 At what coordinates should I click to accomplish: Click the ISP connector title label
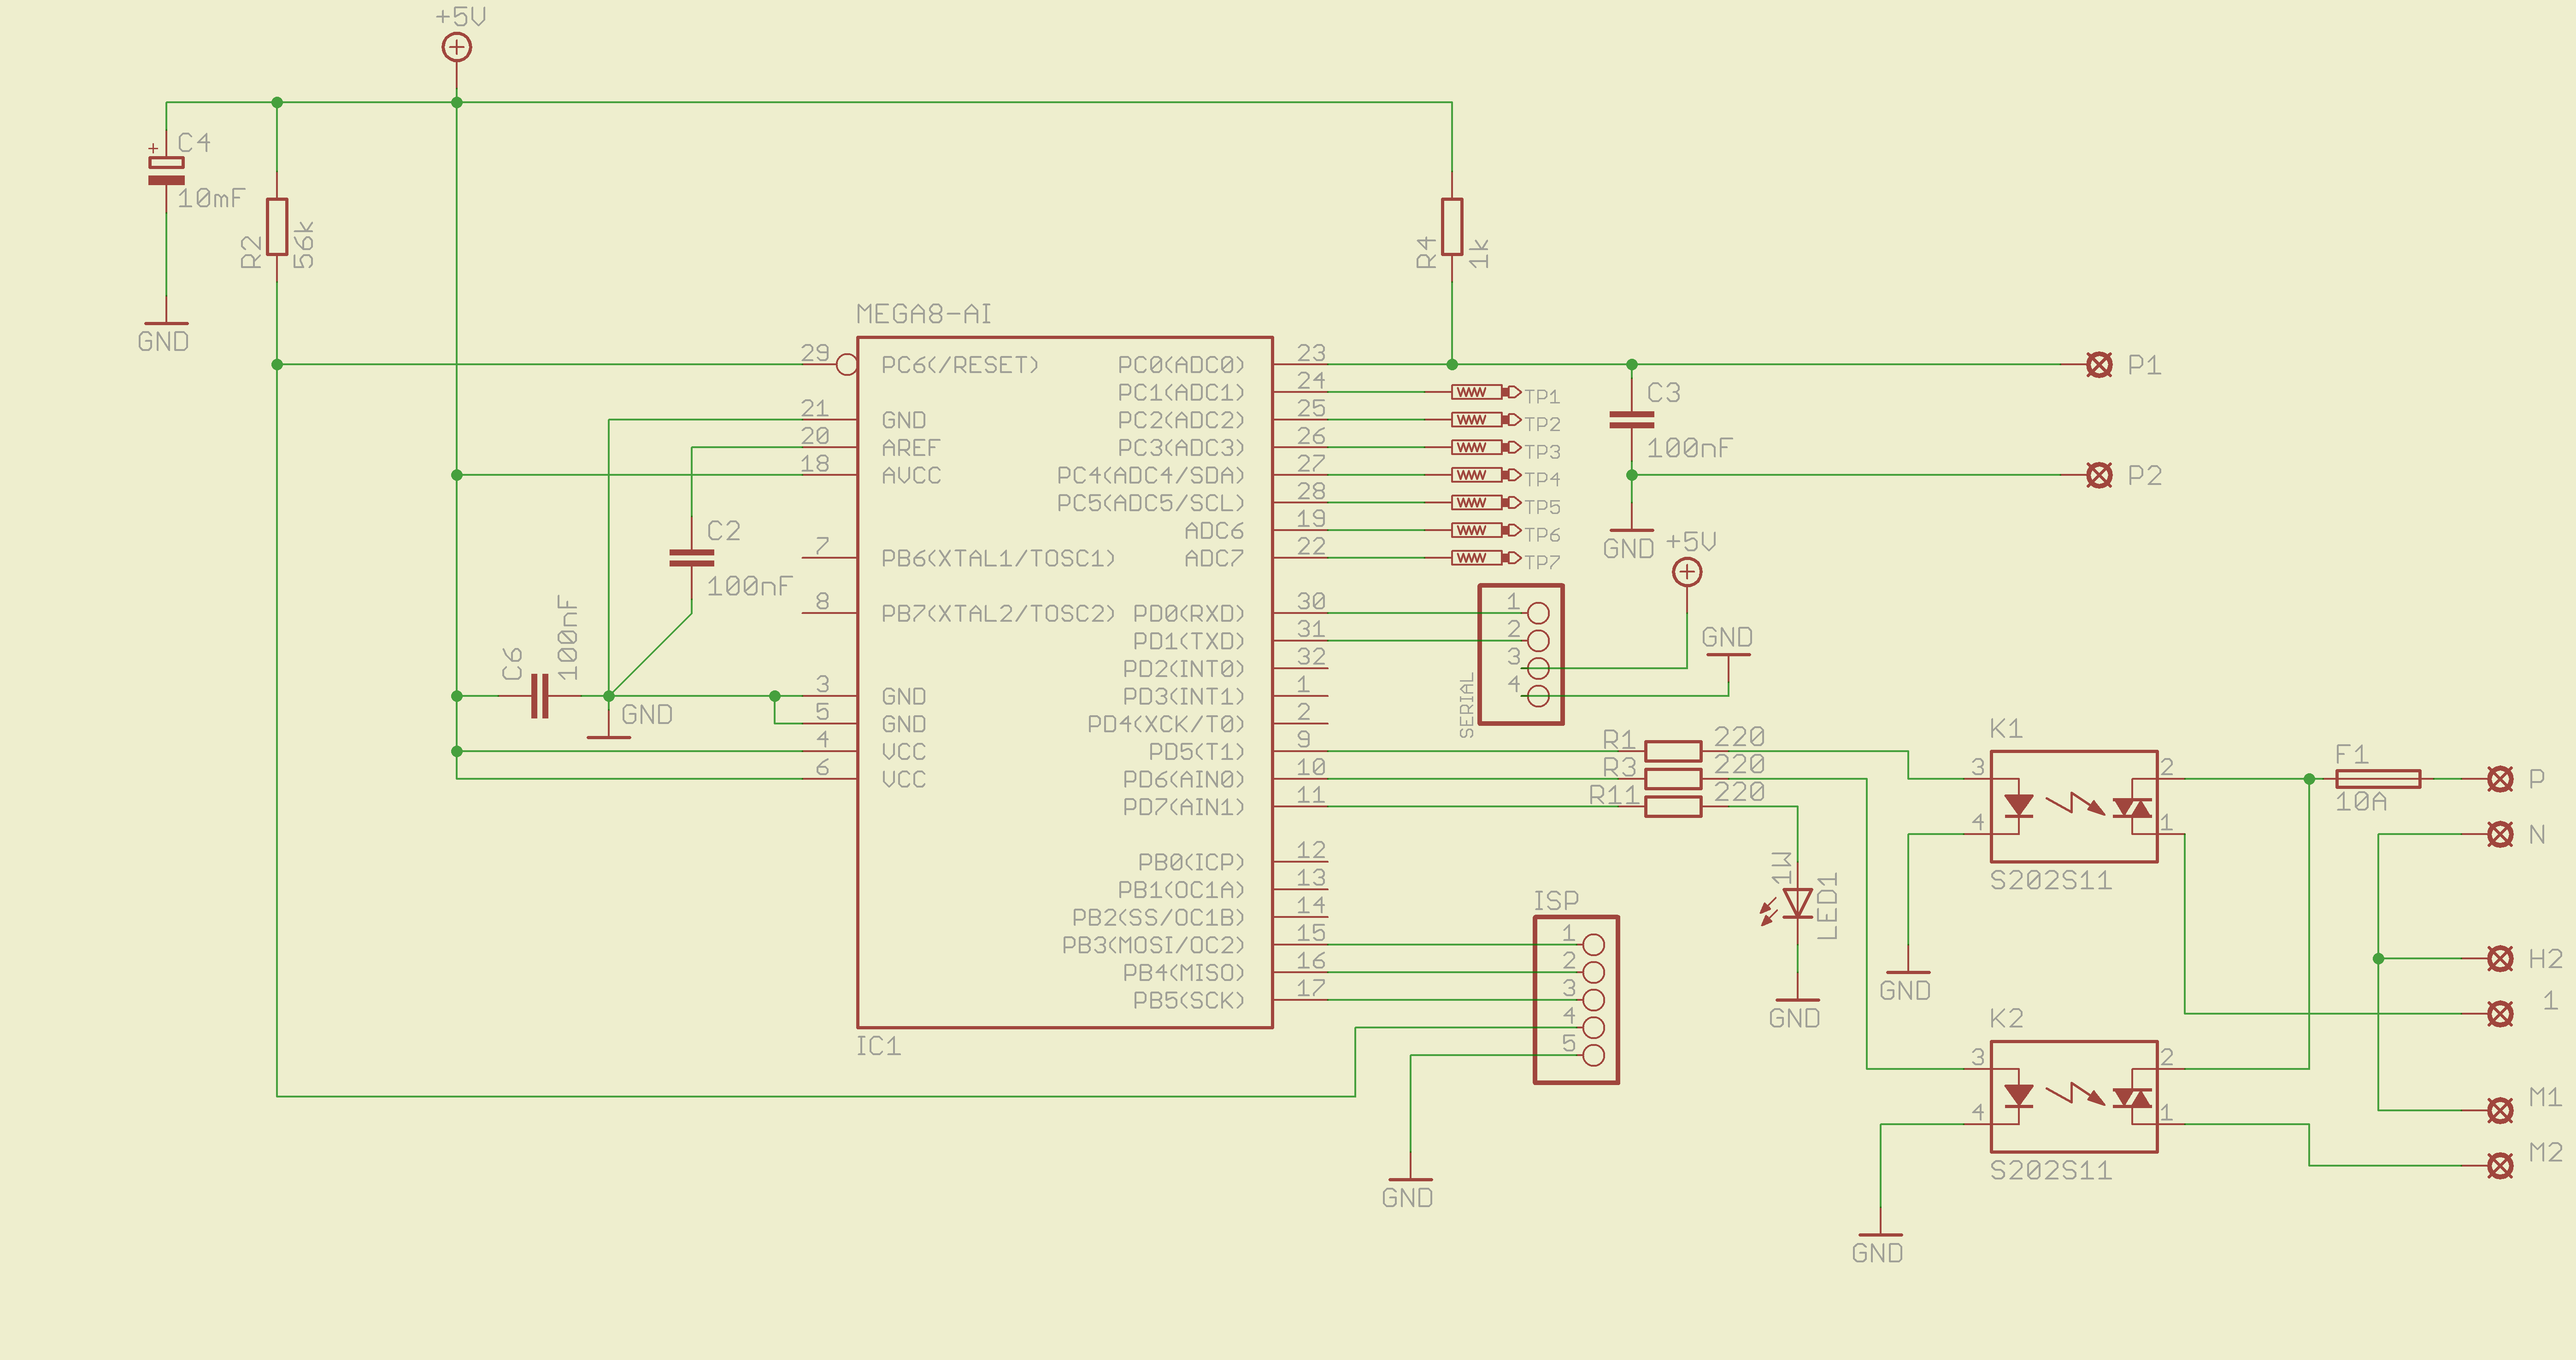tap(1557, 900)
